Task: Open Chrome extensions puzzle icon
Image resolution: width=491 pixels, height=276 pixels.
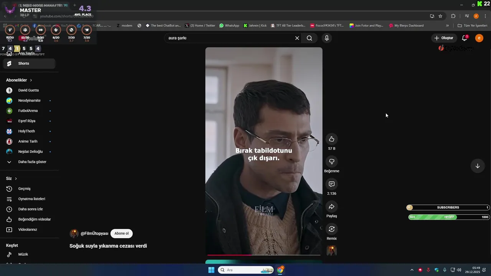Action: [x=453, y=16]
